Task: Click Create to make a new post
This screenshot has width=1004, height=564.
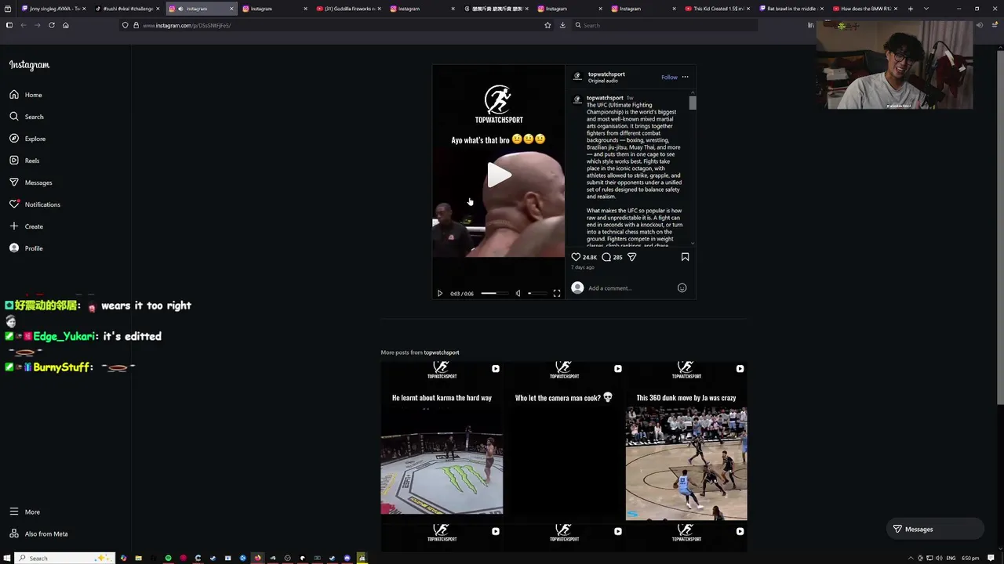Action: (x=26, y=226)
